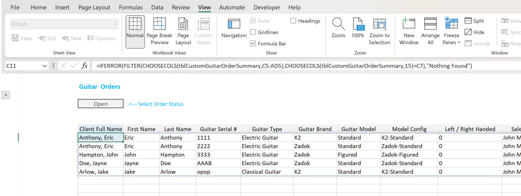Select the View tab
521x196 pixels.
point(205,7)
